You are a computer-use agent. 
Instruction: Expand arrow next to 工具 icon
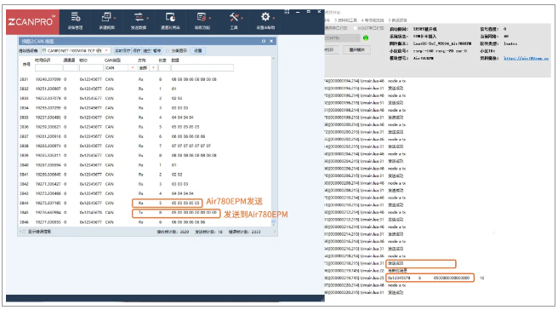coord(242,18)
